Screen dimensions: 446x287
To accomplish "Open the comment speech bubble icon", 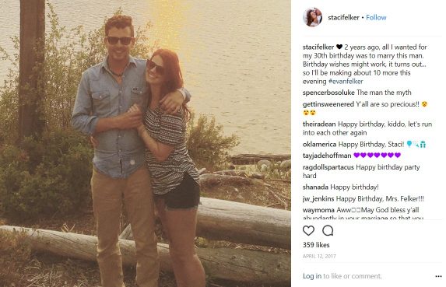I will (x=328, y=230).
